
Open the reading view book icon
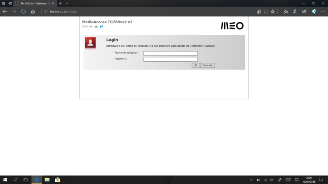[266, 12]
